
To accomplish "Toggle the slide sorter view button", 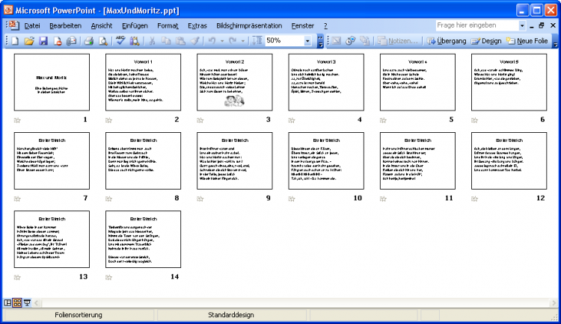I will pyautogui.click(x=18, y=302).
